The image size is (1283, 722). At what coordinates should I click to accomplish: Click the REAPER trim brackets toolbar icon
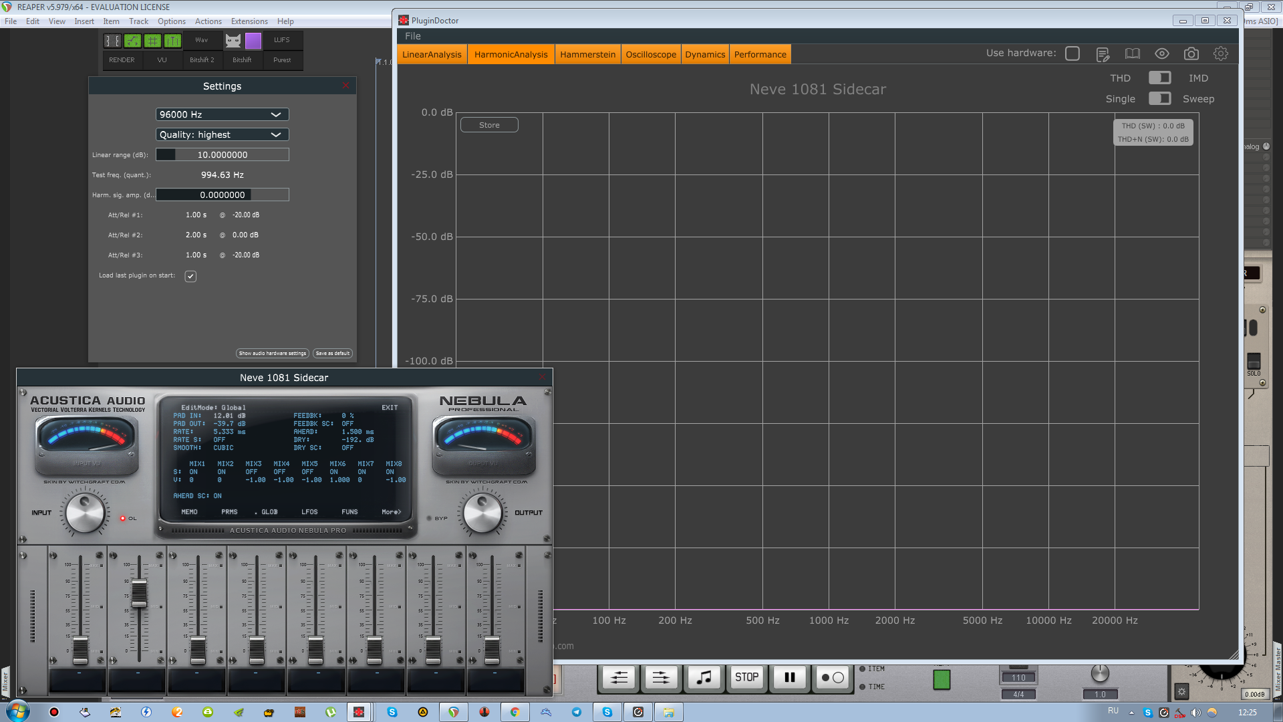tap(112, 41)
